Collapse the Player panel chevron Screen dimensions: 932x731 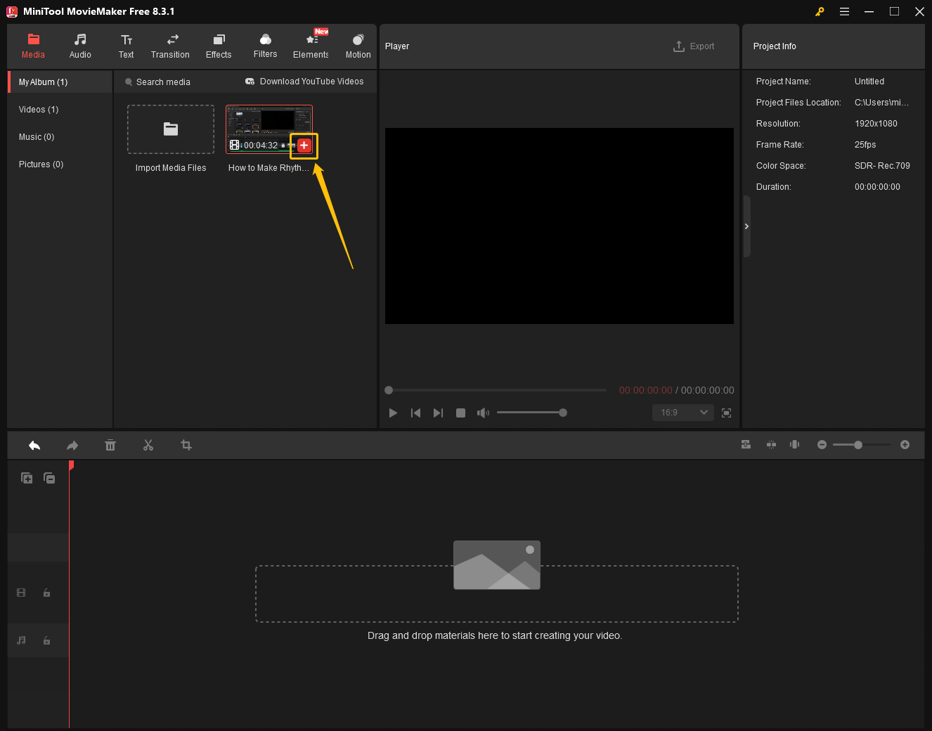point(746,226)
